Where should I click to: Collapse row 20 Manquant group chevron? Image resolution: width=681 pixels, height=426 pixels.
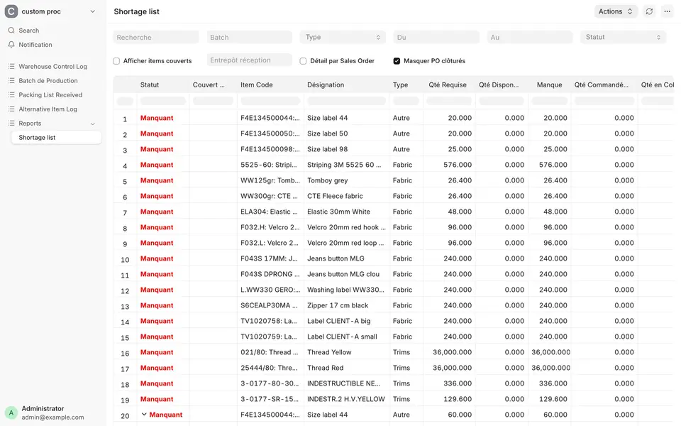pos(144,415)
